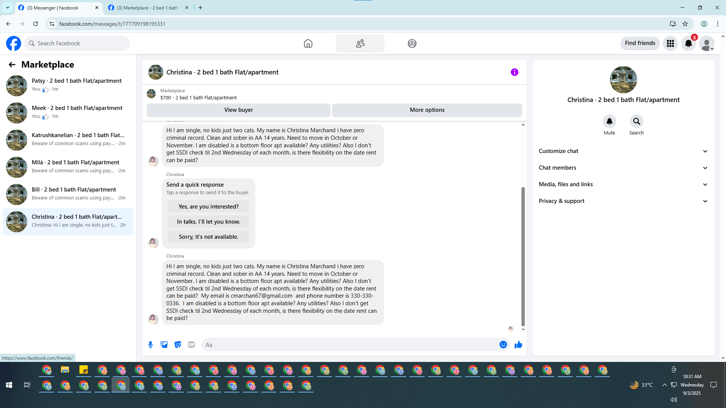
Task: Open the Facebook home icon
Action: click(308, 43)
